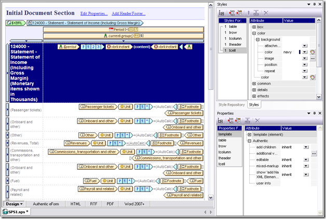
Task: Click the Add Header/Footer link
Action: 129,13
